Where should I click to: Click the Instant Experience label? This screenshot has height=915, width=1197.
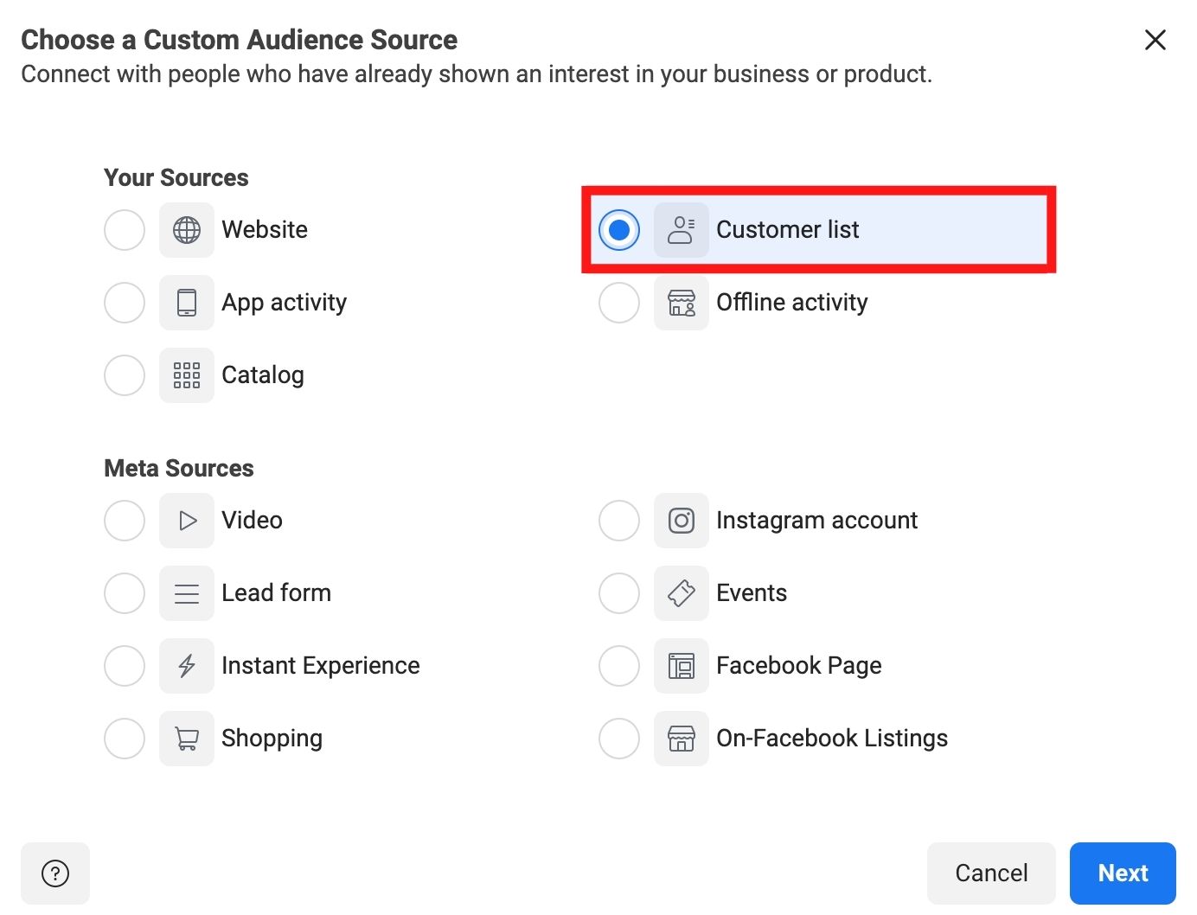pos(321,666)
